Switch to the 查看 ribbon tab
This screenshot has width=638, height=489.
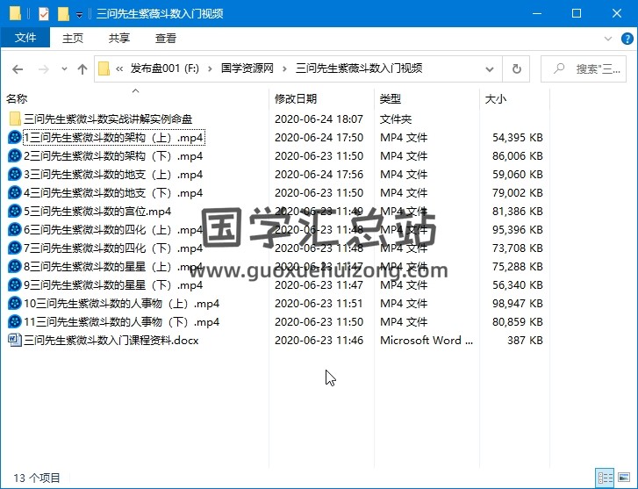tap(165, 39)
